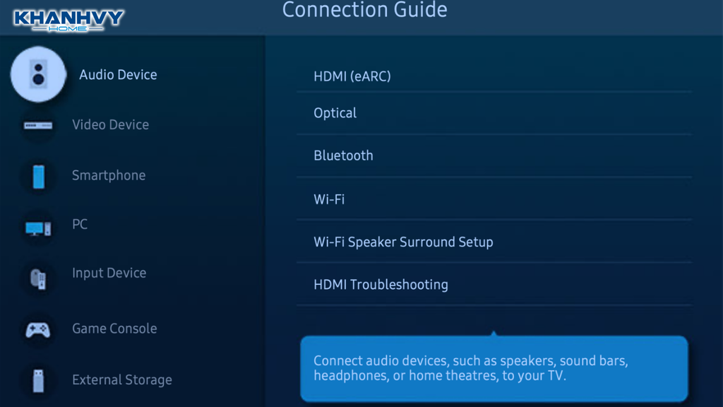Image resolution: width=723 pixels, height=407 pixels.
Task: Select Bluetooth audio connection
Action: (343, 155)
